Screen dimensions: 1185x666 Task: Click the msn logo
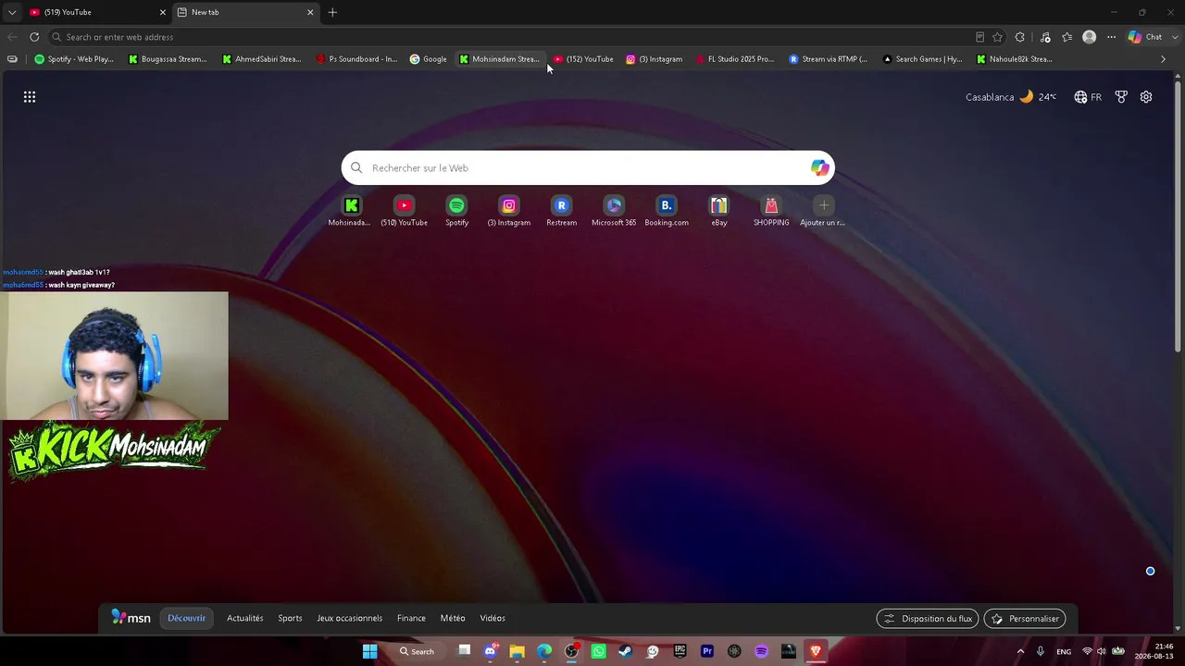131,618
